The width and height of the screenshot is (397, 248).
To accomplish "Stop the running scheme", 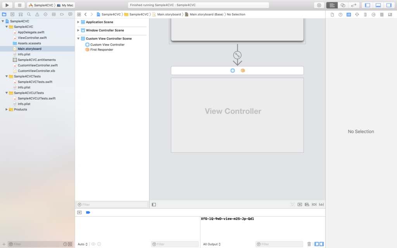I will point(19,5).
